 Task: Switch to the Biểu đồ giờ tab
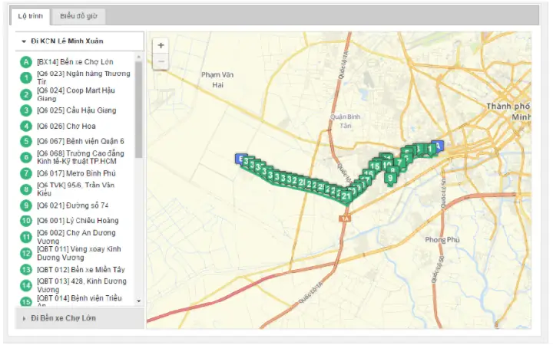[x=78, y=16]
